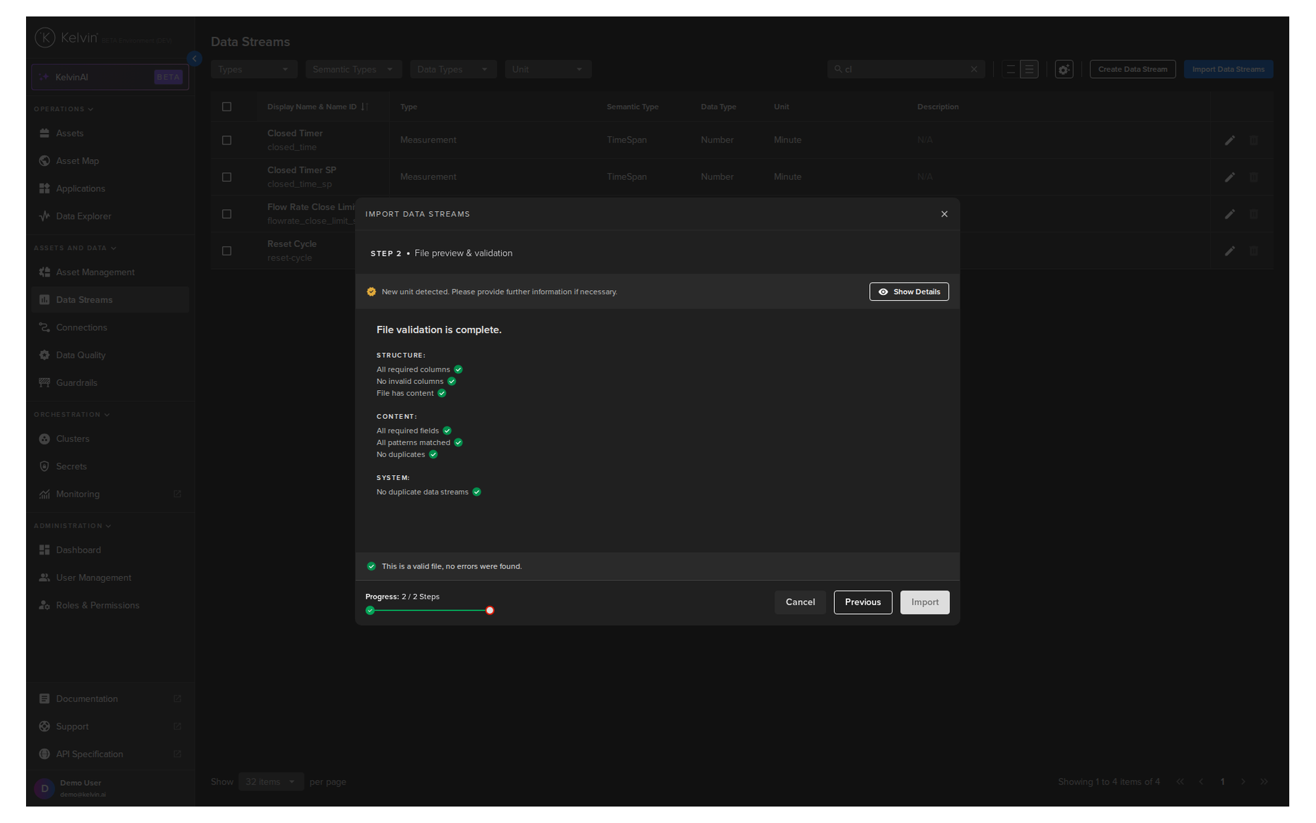The image size is (1316, 823).
Task: Clear the search field with the X icon
Action: 973,69
